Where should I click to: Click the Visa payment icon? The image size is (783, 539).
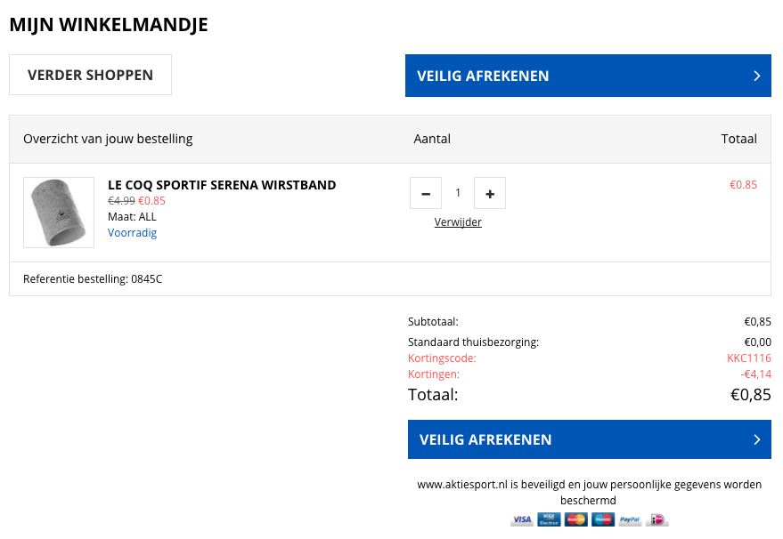coord(522,519)
